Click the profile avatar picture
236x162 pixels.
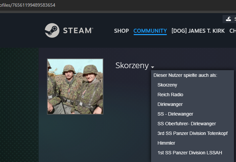75,87
